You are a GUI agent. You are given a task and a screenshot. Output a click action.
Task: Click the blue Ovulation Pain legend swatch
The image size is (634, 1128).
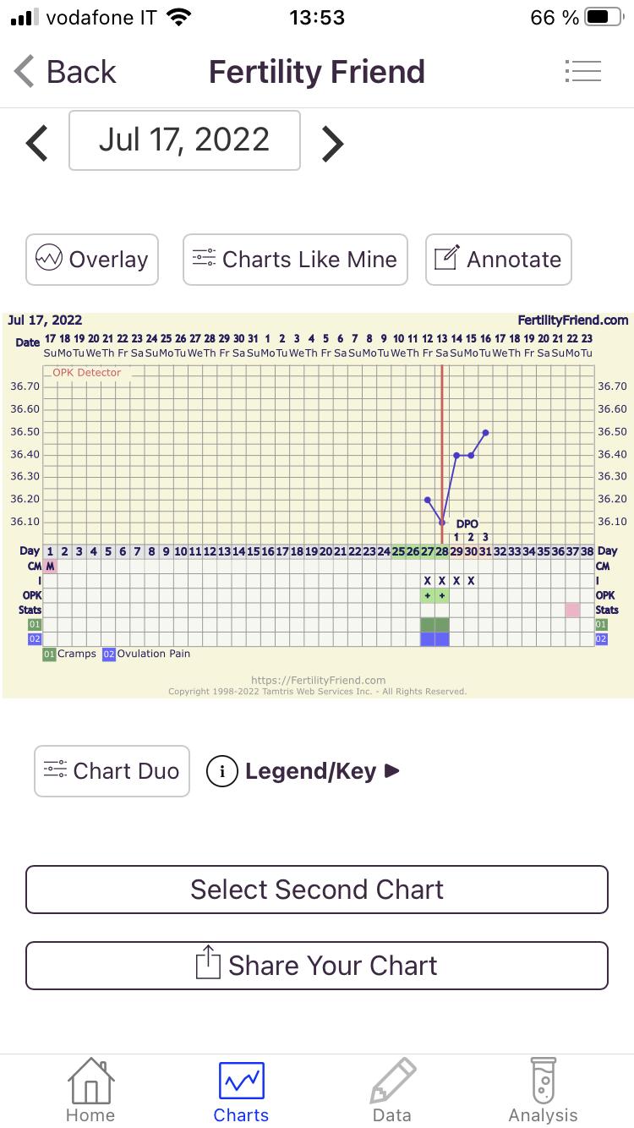108,654
